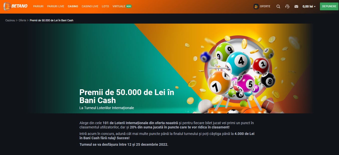
Task: Click the Oferte breadcrumb link
Action: click(22, 20)
